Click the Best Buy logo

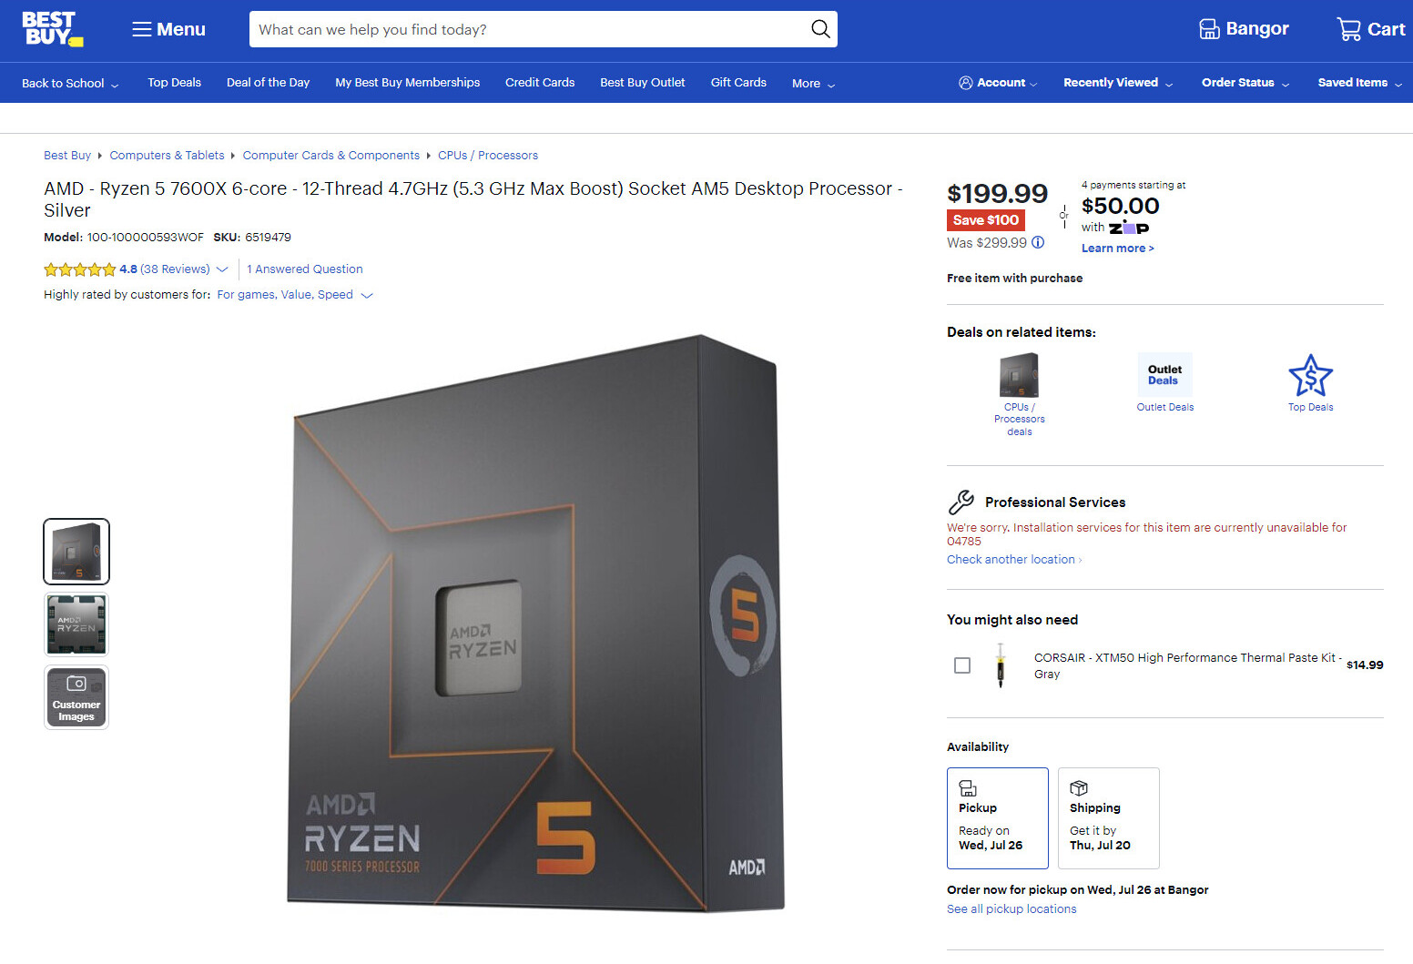coord(52,29)
